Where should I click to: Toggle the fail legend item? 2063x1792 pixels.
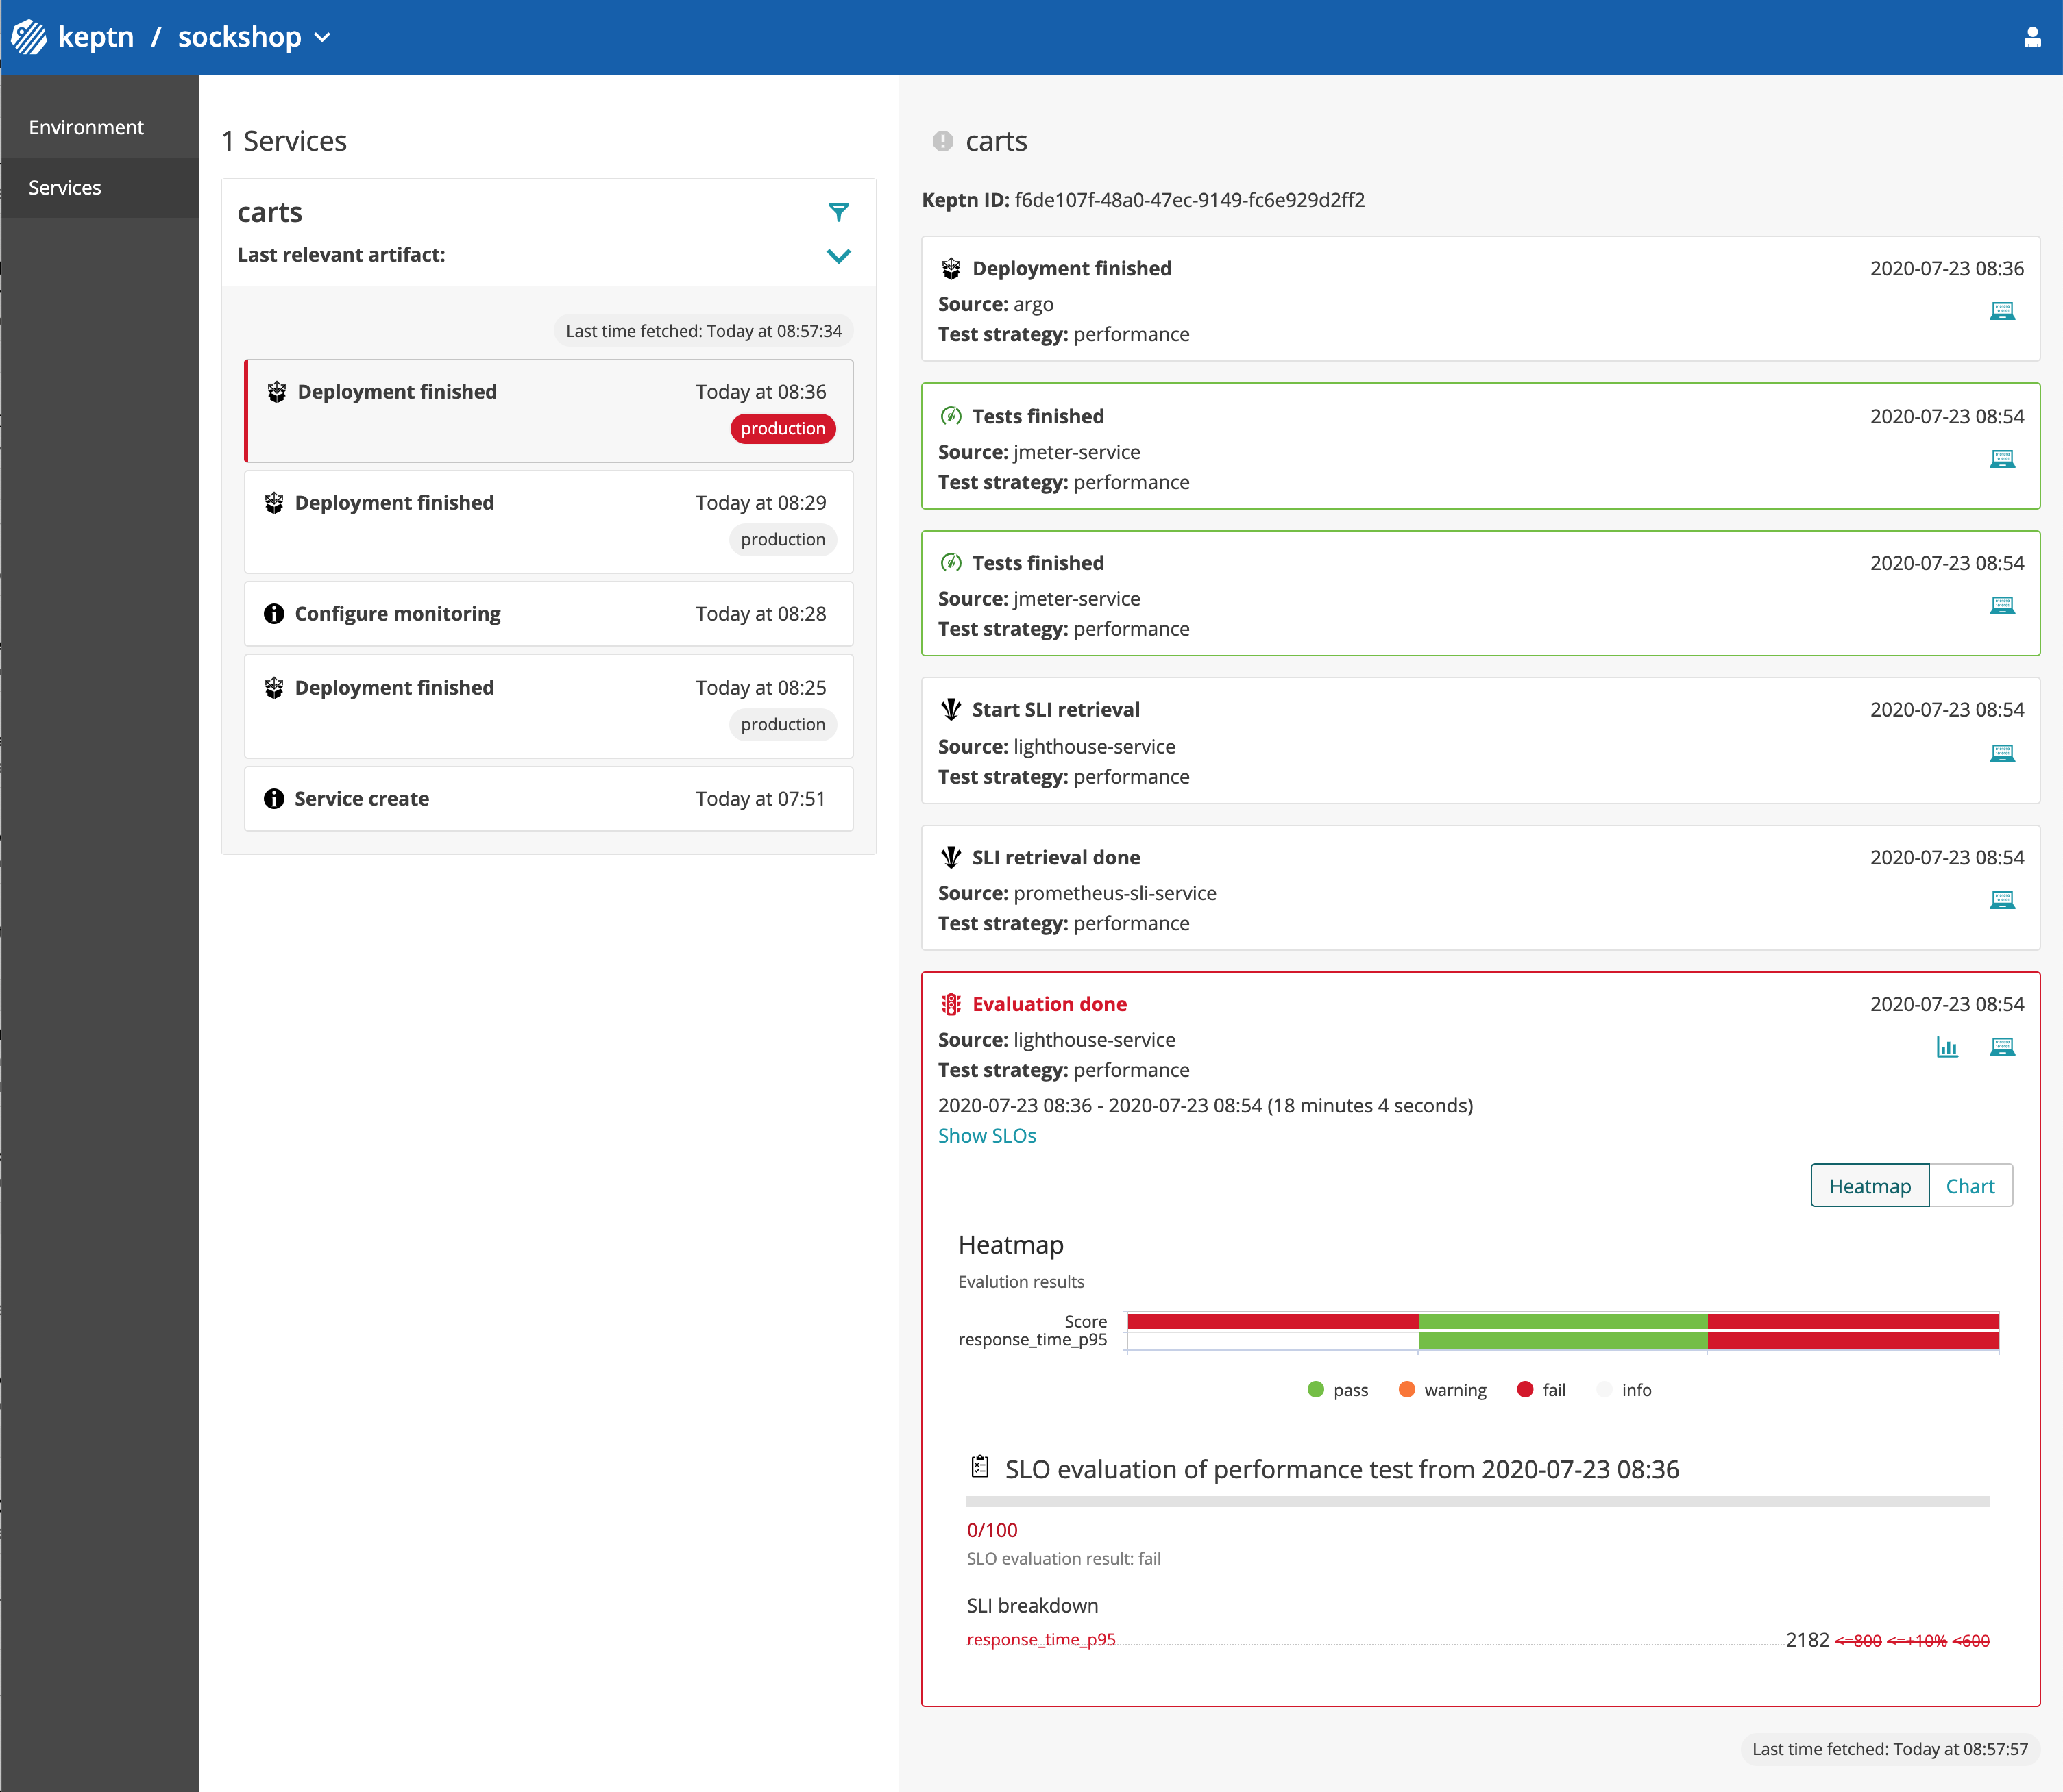[1541, 1390]
